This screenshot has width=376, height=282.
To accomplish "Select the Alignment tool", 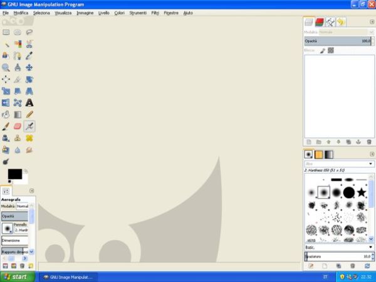I will pos(6,80).
